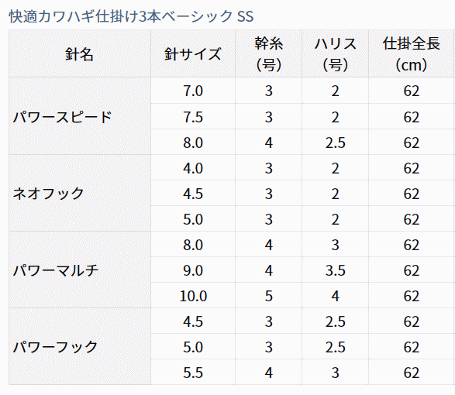Select the 針名 column header

click(x=80, y=54)
